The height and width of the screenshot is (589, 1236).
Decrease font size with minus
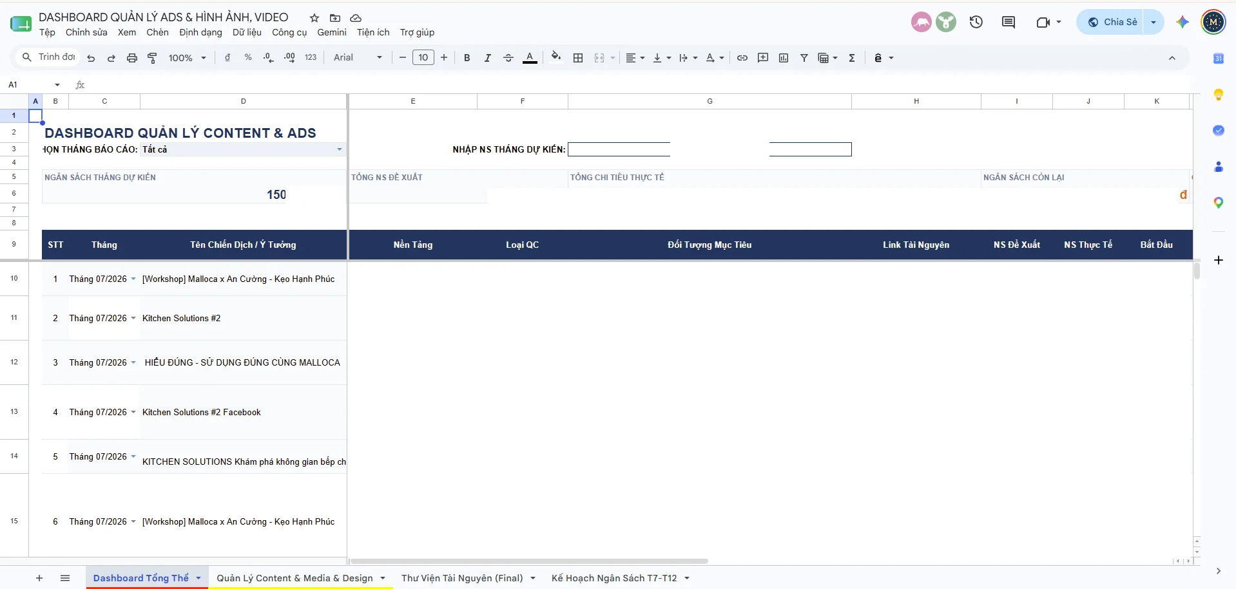(403, 58)
